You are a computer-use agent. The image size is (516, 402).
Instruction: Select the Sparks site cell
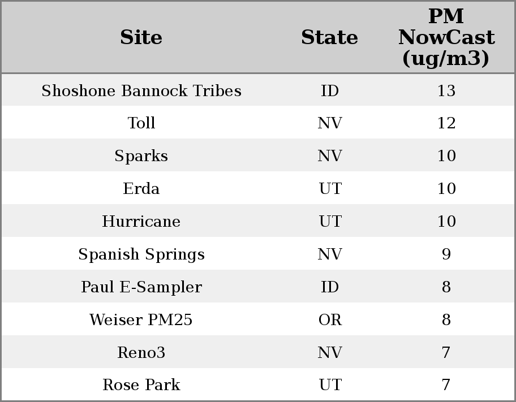[x=141, y=156]
